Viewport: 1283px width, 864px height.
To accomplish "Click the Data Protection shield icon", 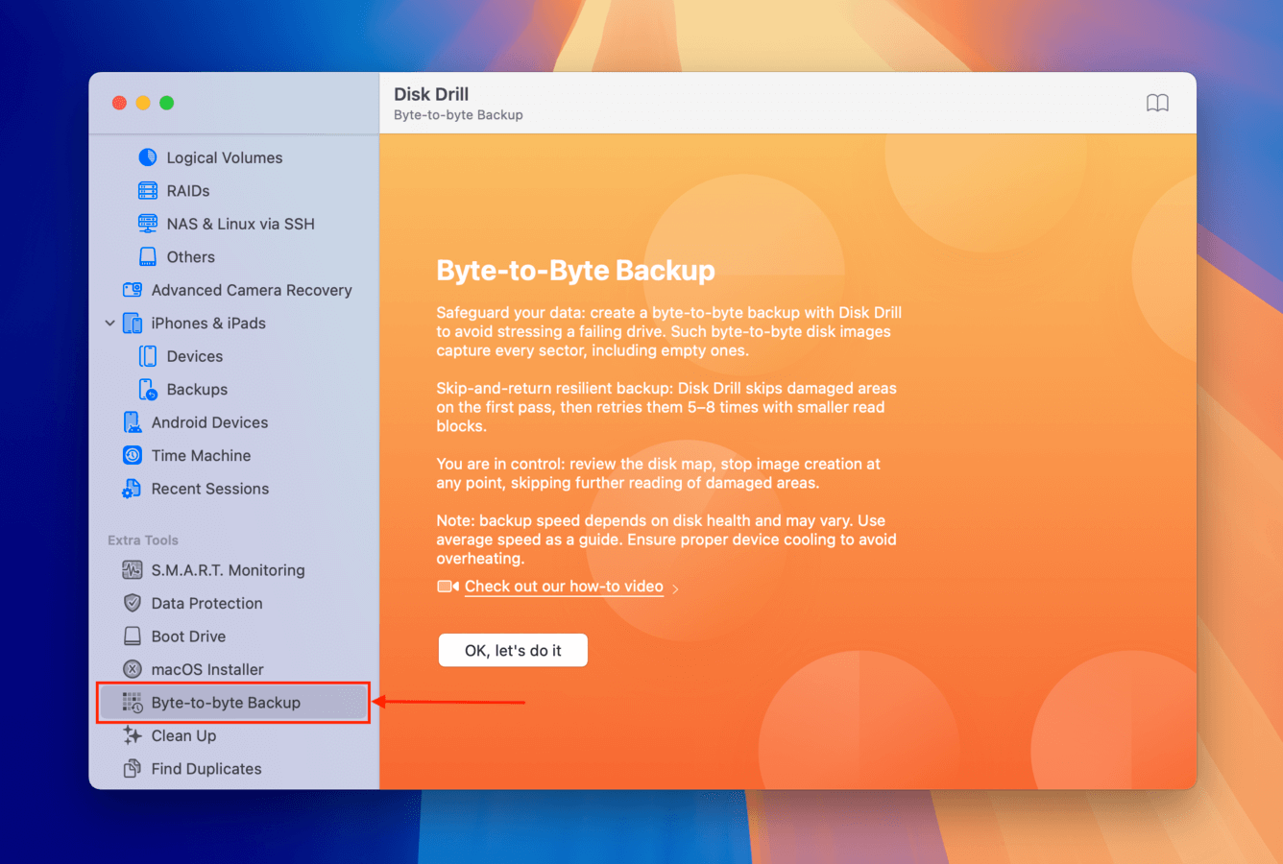I will (133, 603).
